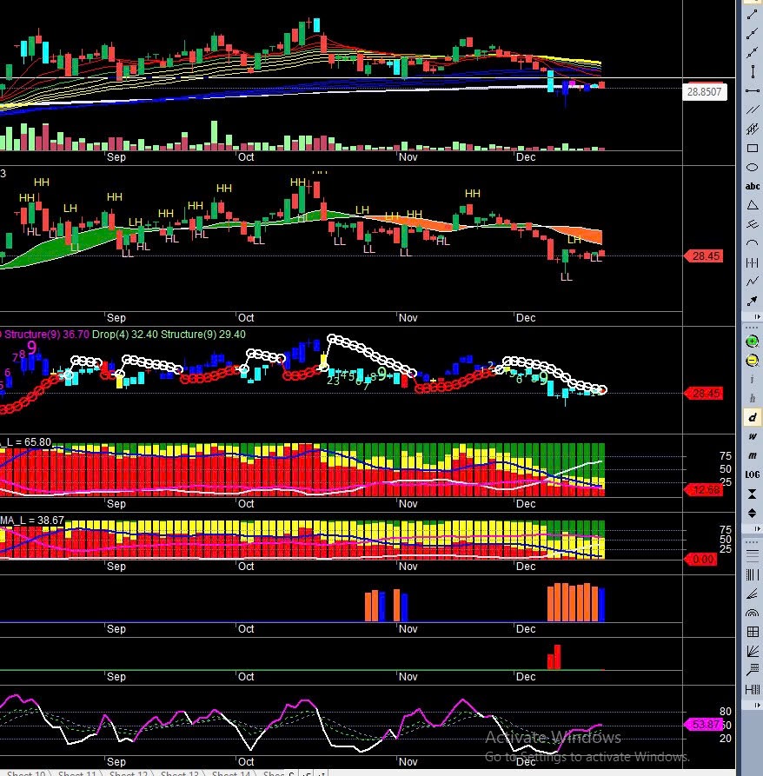Switch to intraday 'i' interval
Screen dimensions: 763x776
(x=752, y=379)
